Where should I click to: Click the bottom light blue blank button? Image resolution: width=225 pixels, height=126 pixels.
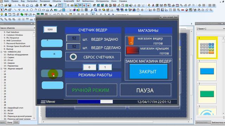tap(52, 85)
